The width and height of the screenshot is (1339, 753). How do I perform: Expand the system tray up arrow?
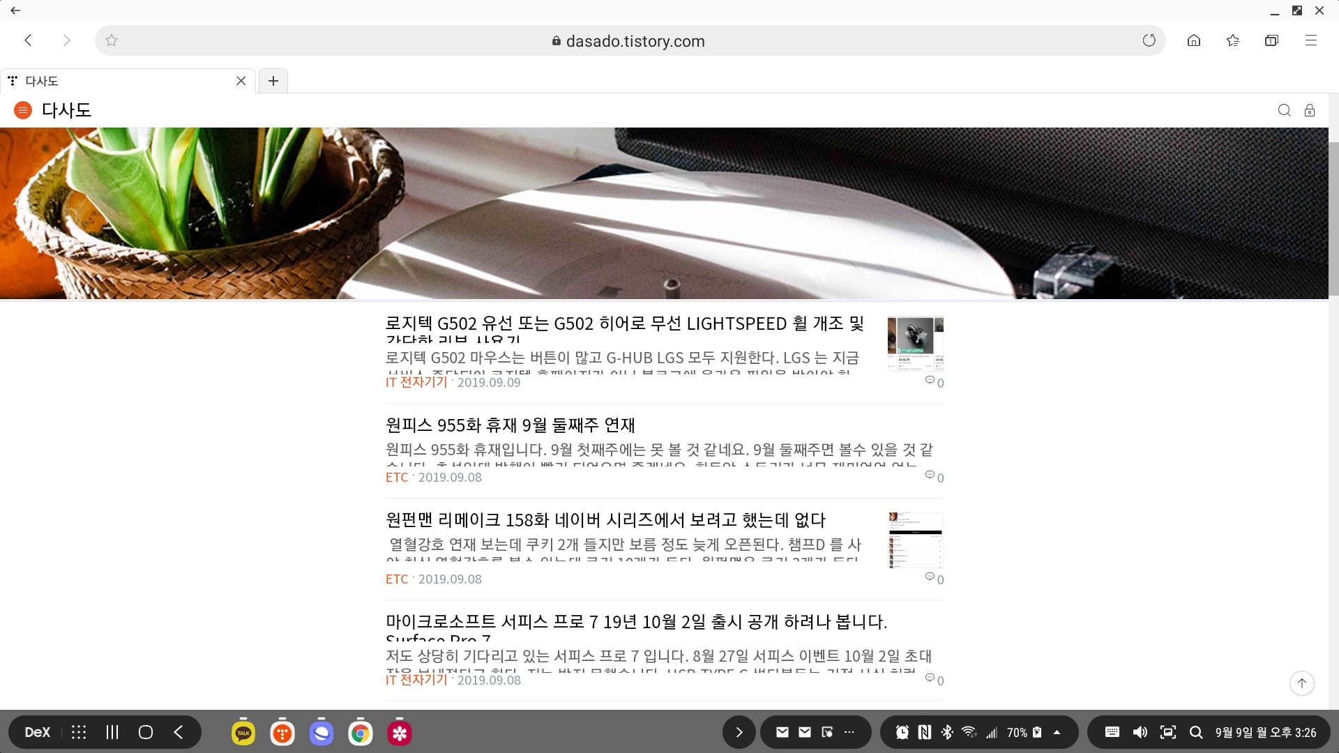1057,732
